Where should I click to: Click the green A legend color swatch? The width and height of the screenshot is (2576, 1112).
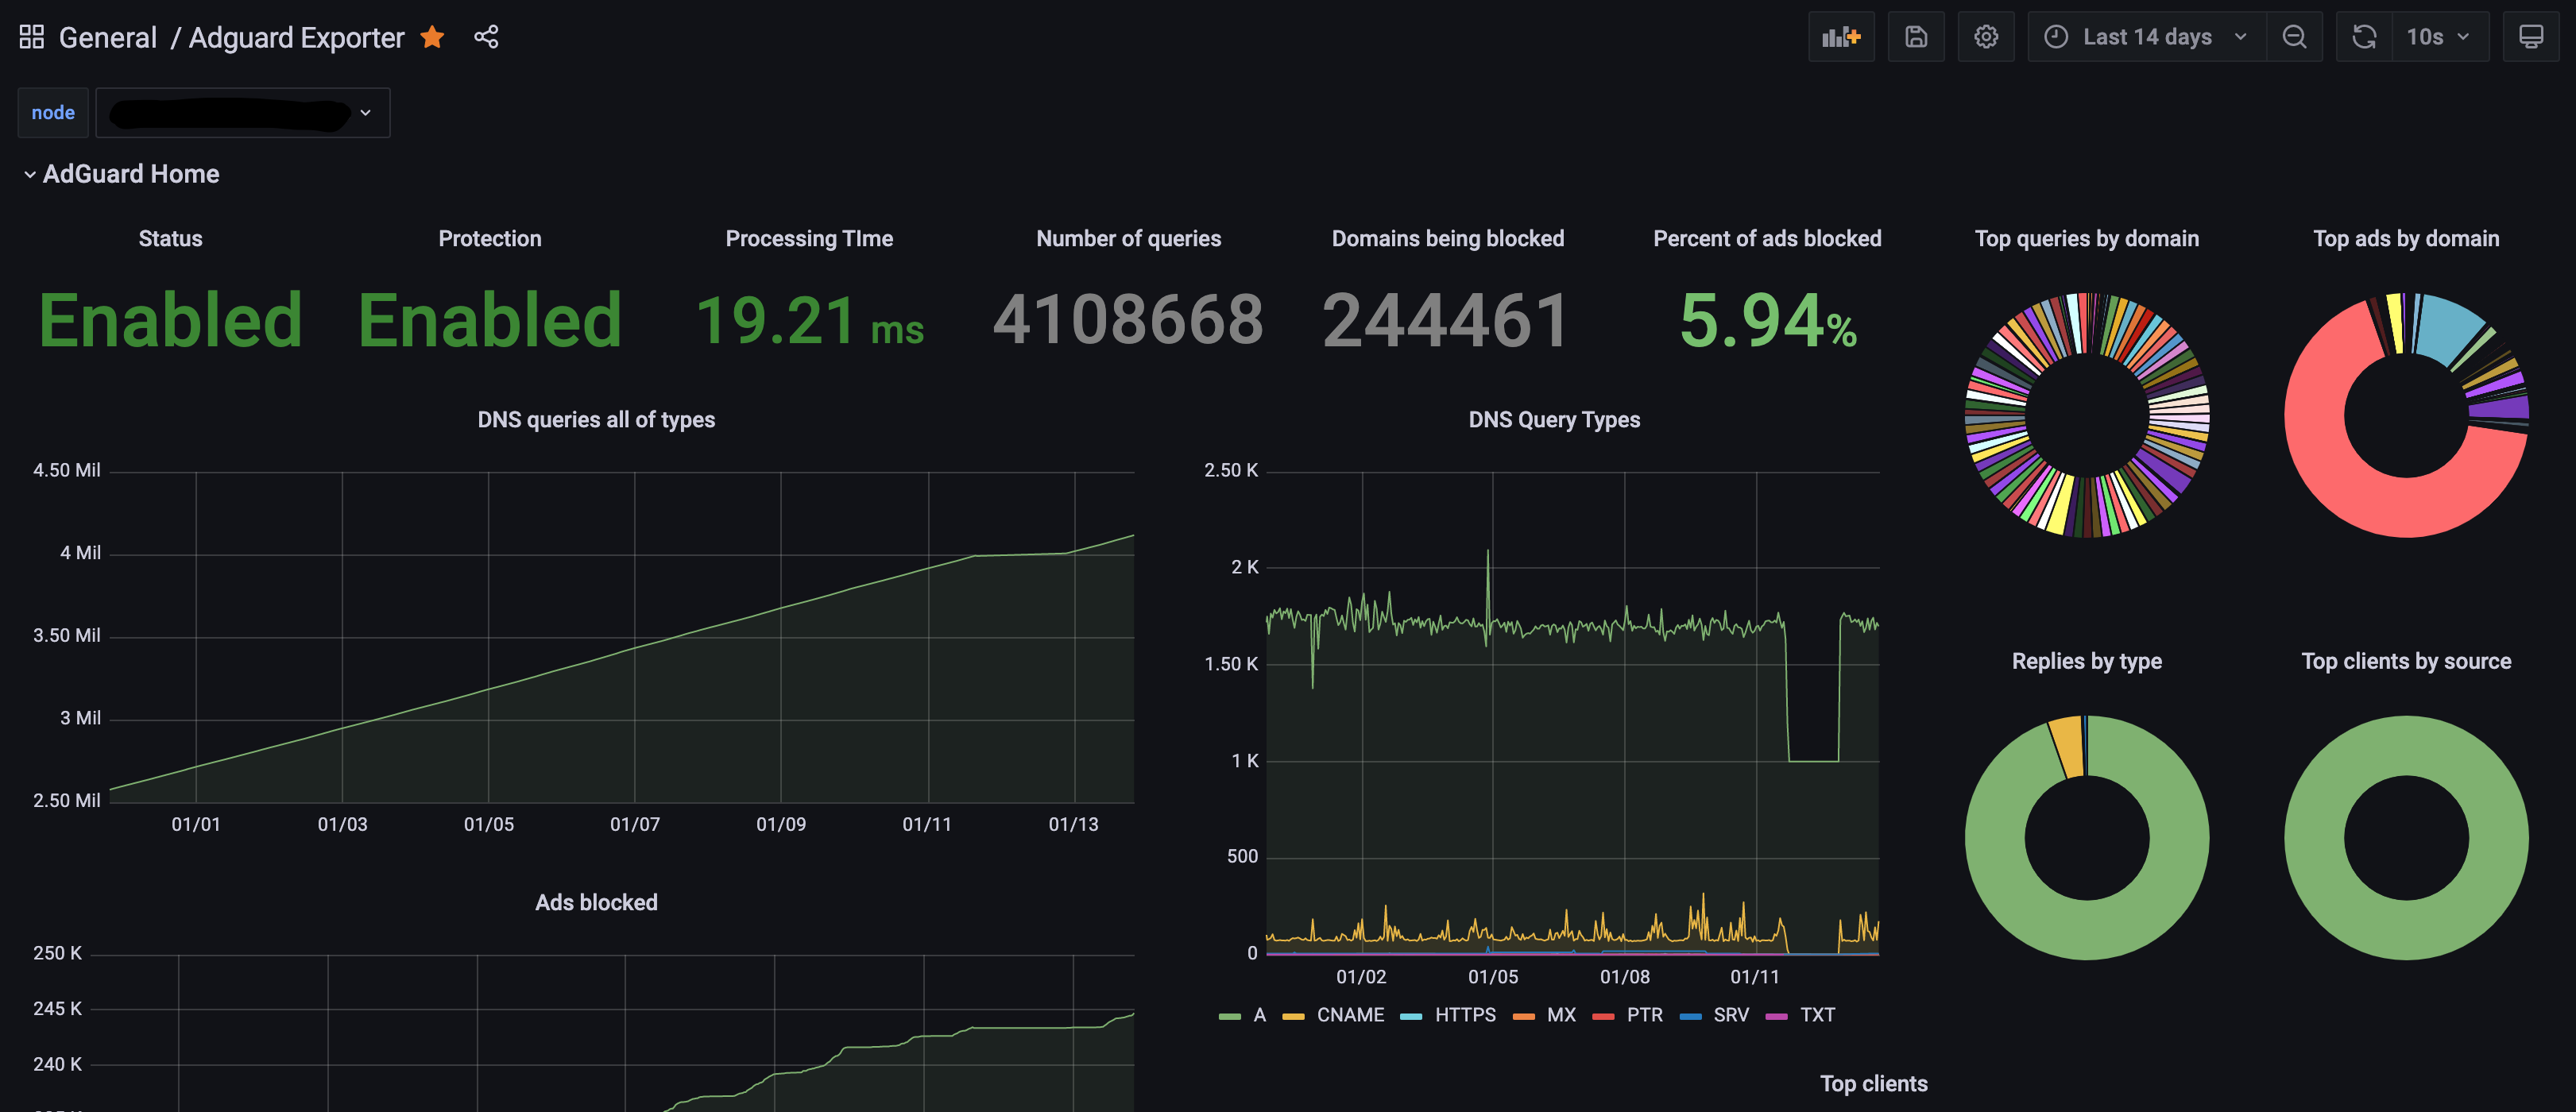[1230, 1017]
